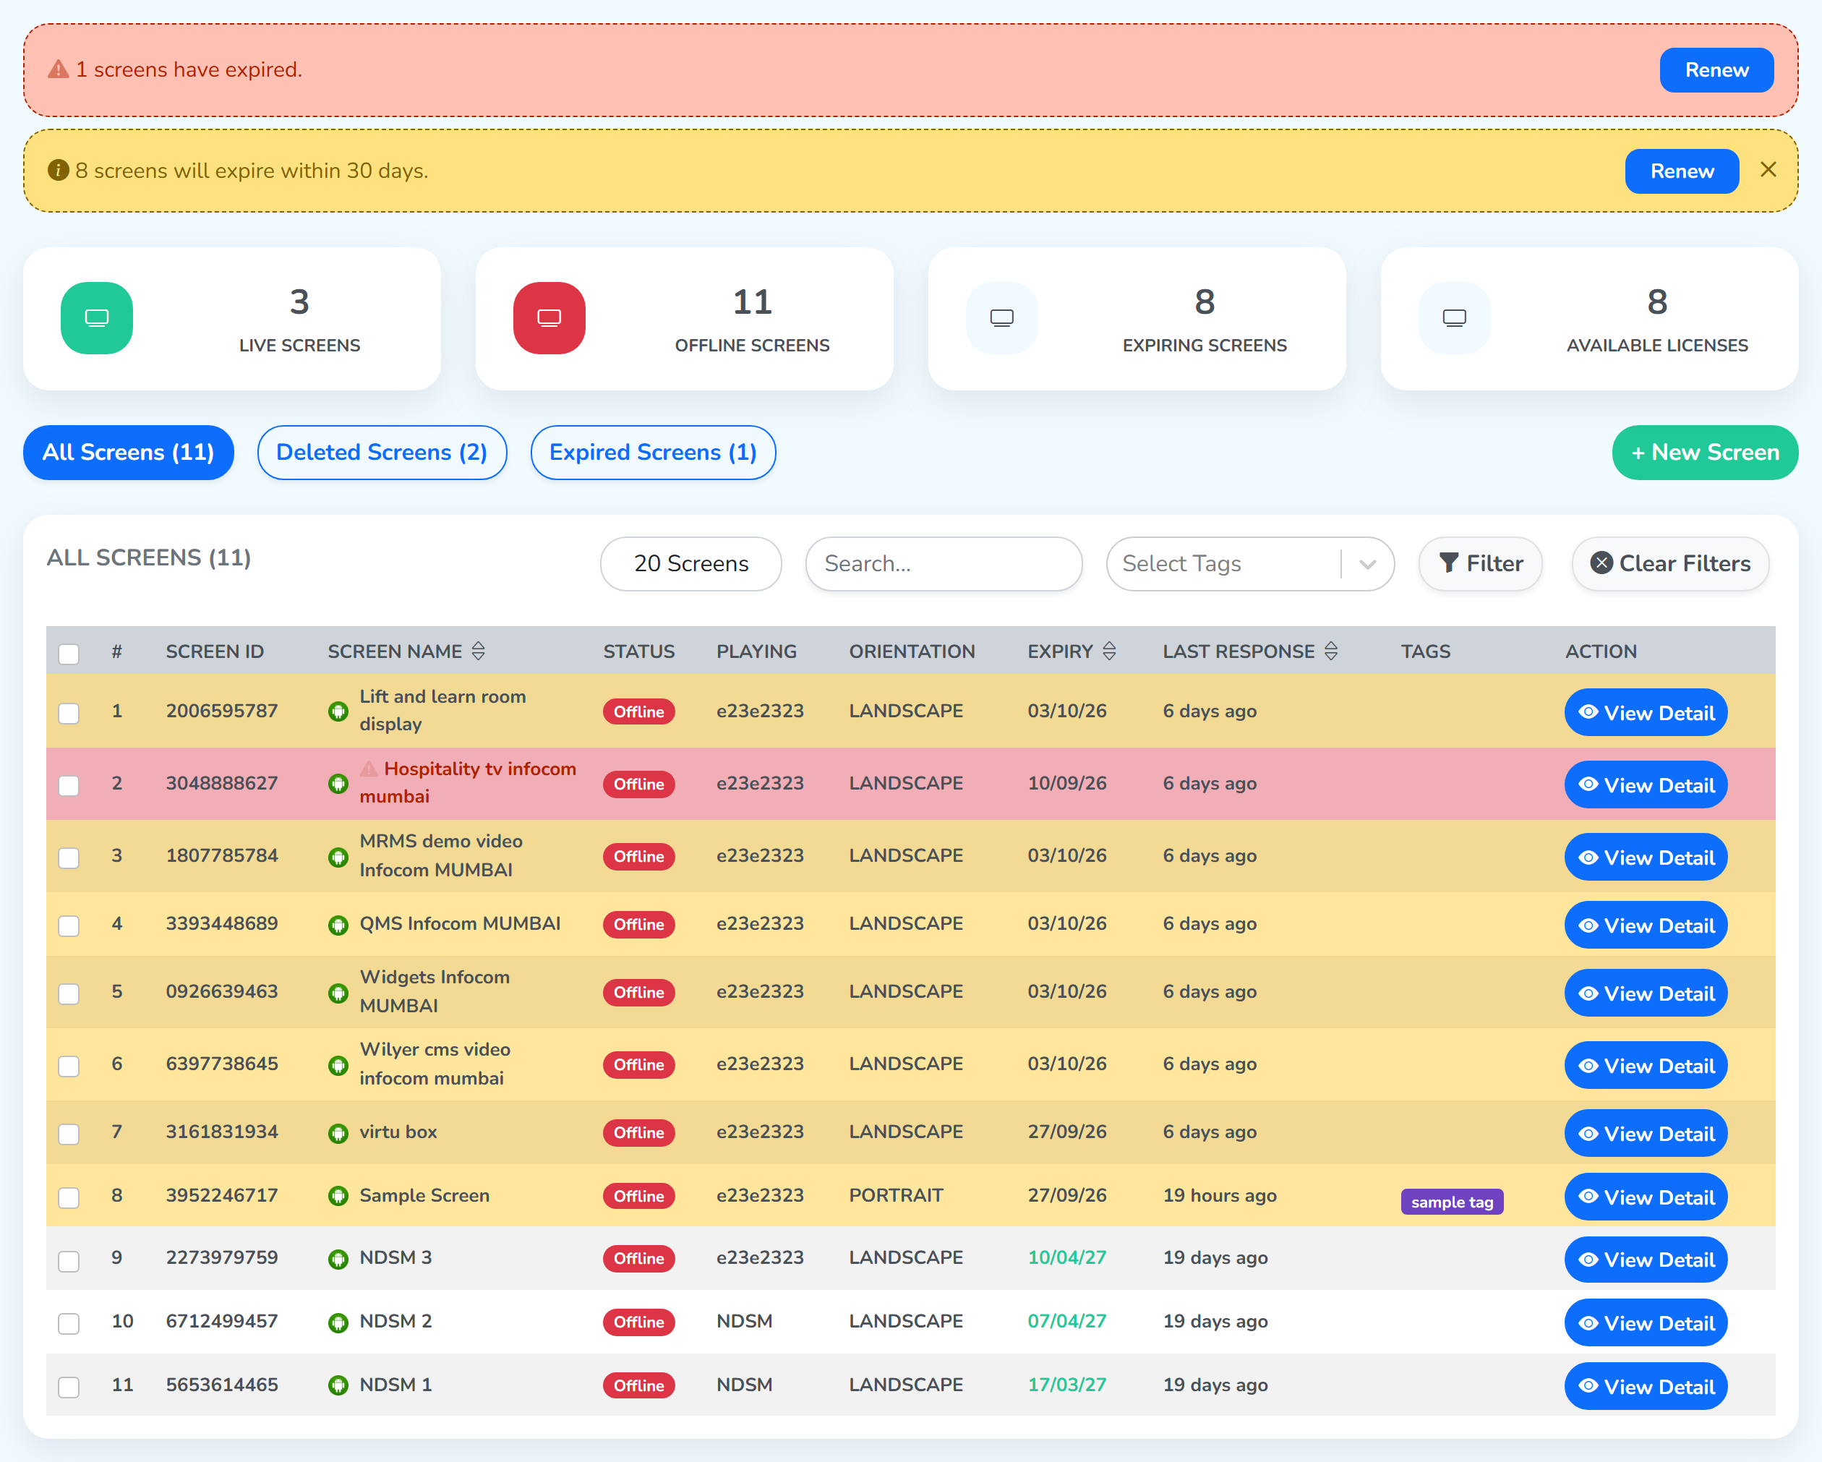Select the checkbox for QMS Infocom MUMBAI row
The height and width of the screenshot is (1462, 1822).
click(x=69, y=925)
